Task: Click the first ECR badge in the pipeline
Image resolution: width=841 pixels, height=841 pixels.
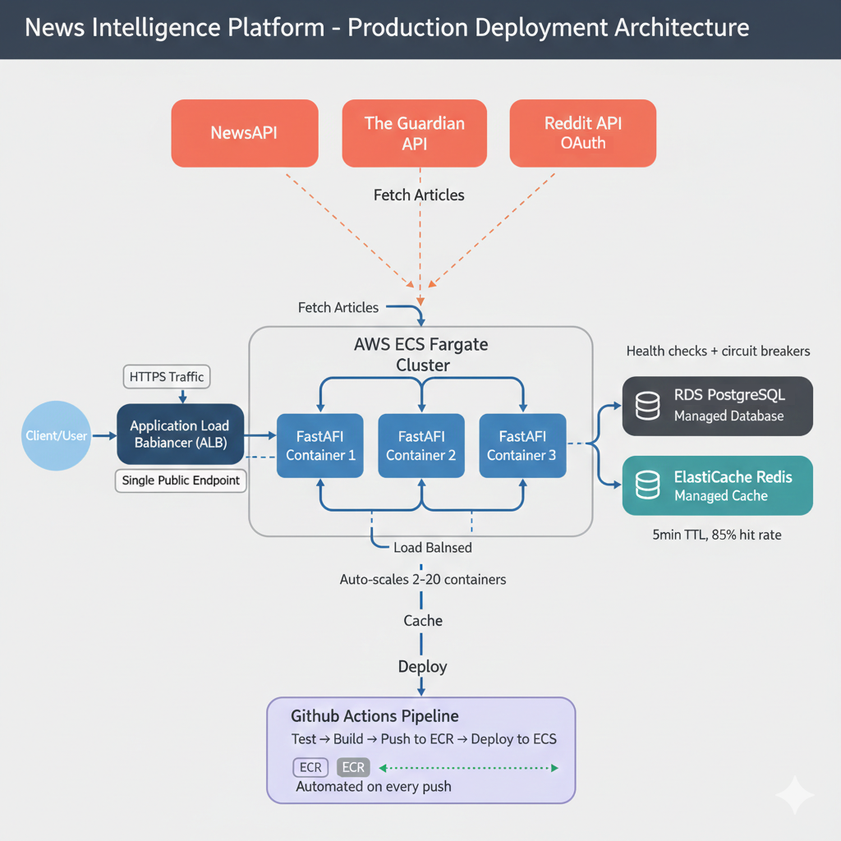Action: coord(310,767)
